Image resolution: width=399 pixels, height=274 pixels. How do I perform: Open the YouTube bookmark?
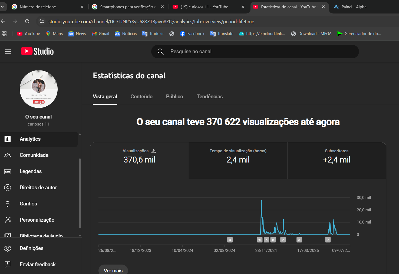tap(28, 34)
